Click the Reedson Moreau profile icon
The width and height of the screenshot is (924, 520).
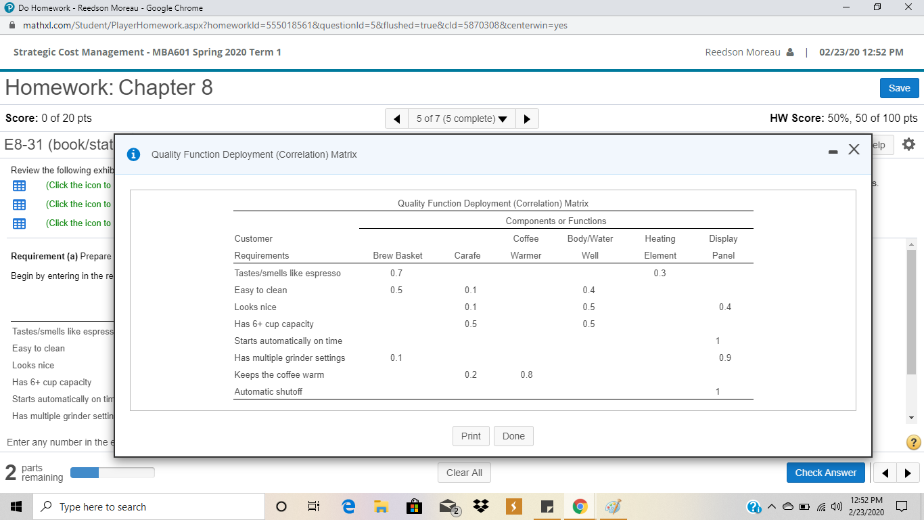[x=790, y=51]
